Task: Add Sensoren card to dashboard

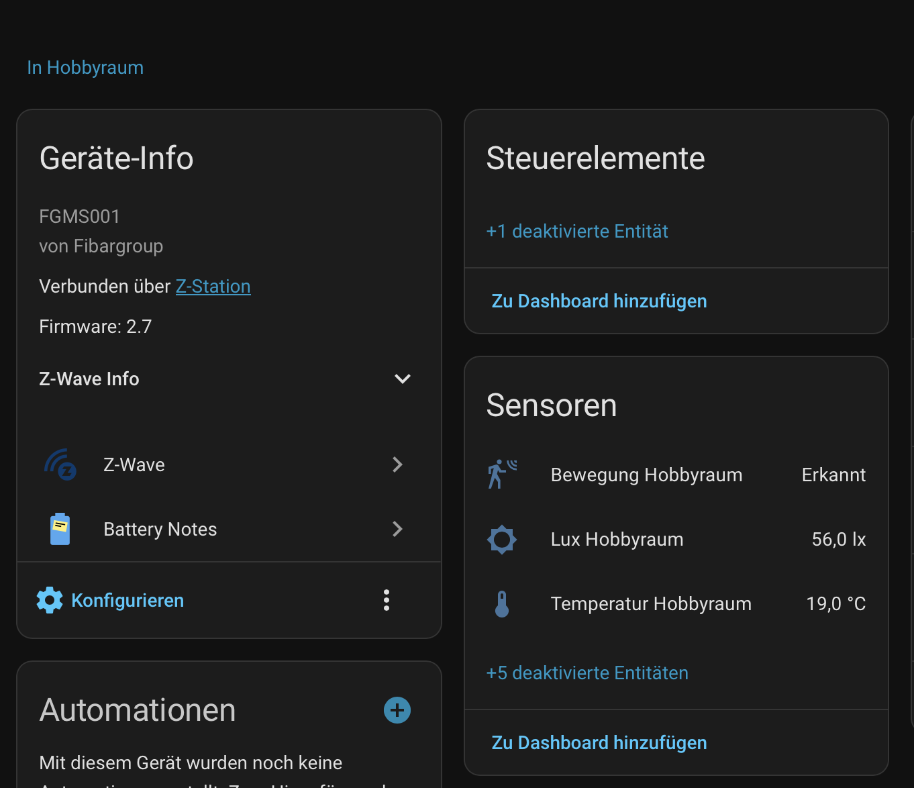Action: click(599, 743)
